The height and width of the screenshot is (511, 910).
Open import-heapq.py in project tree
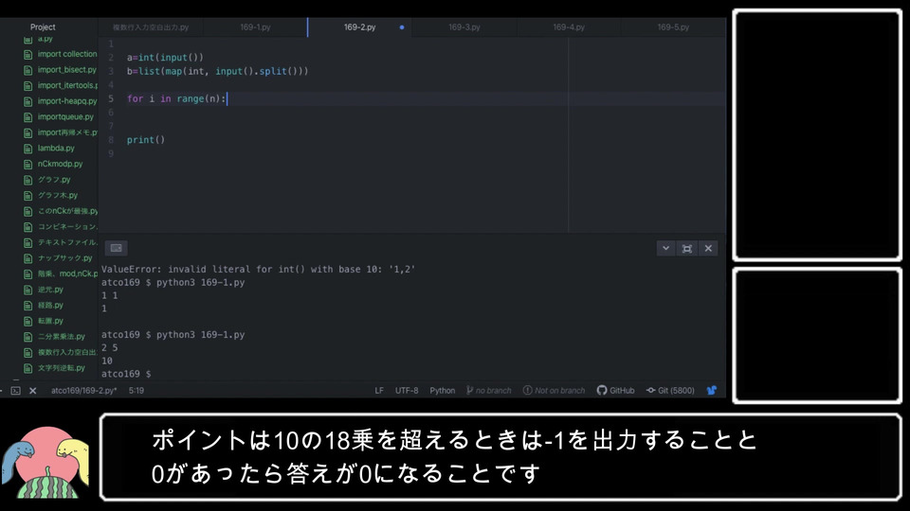tap(67, 101)
